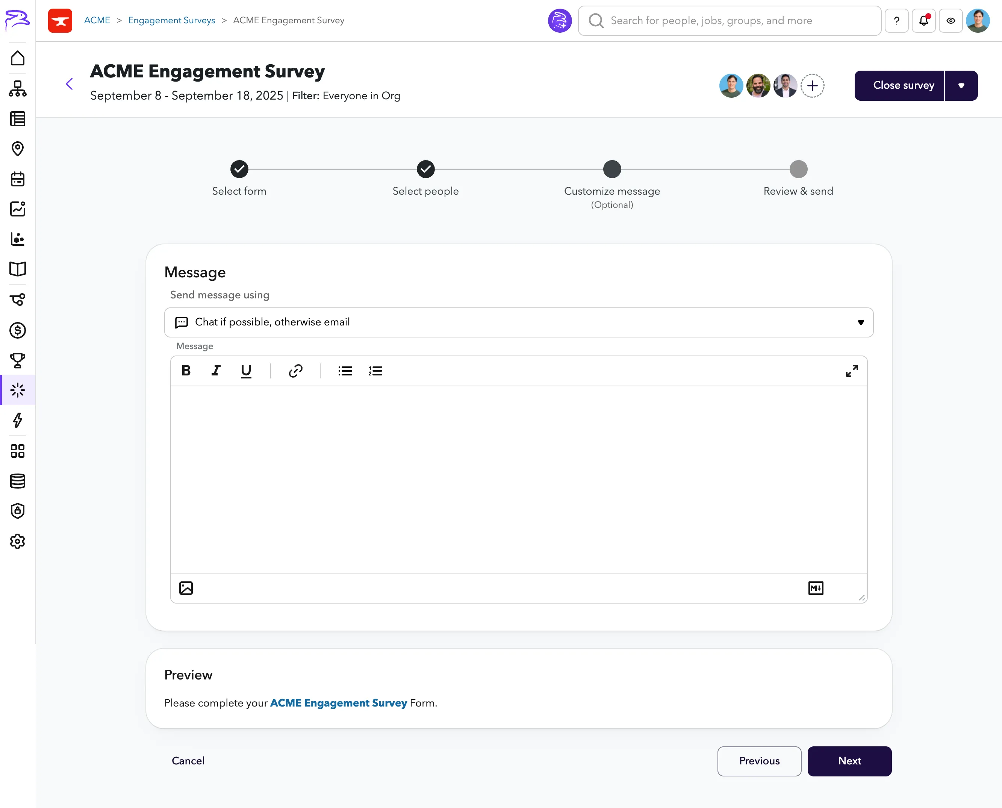The image size is (1002, 808).
Task: Click the Previous button
Action: point(759,761)
